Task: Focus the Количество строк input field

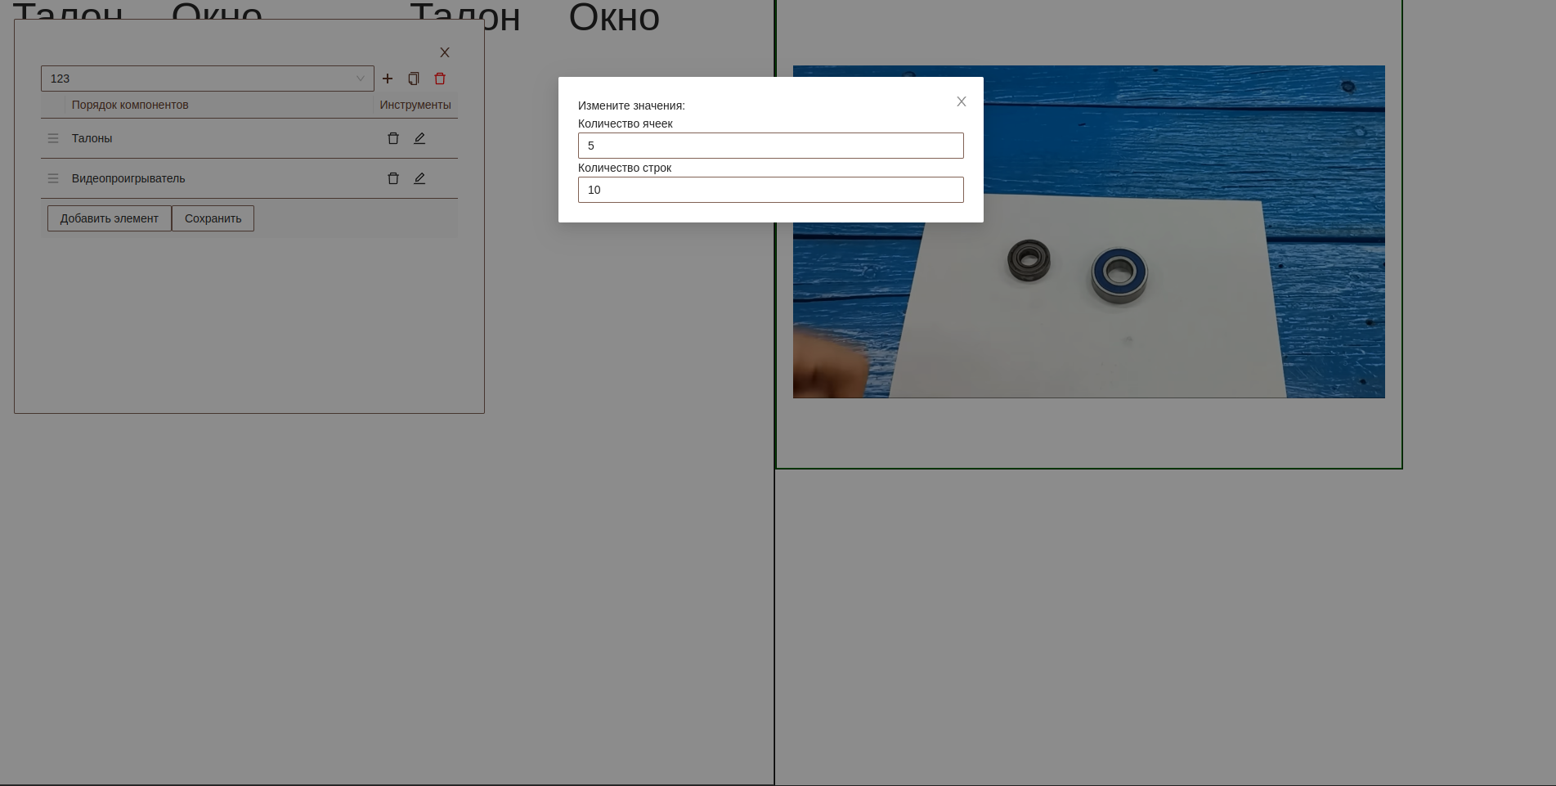Action: (770, 190)
